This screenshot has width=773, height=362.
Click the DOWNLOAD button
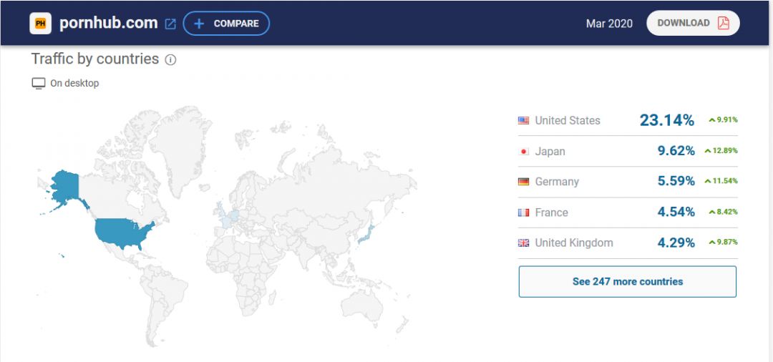692,23
